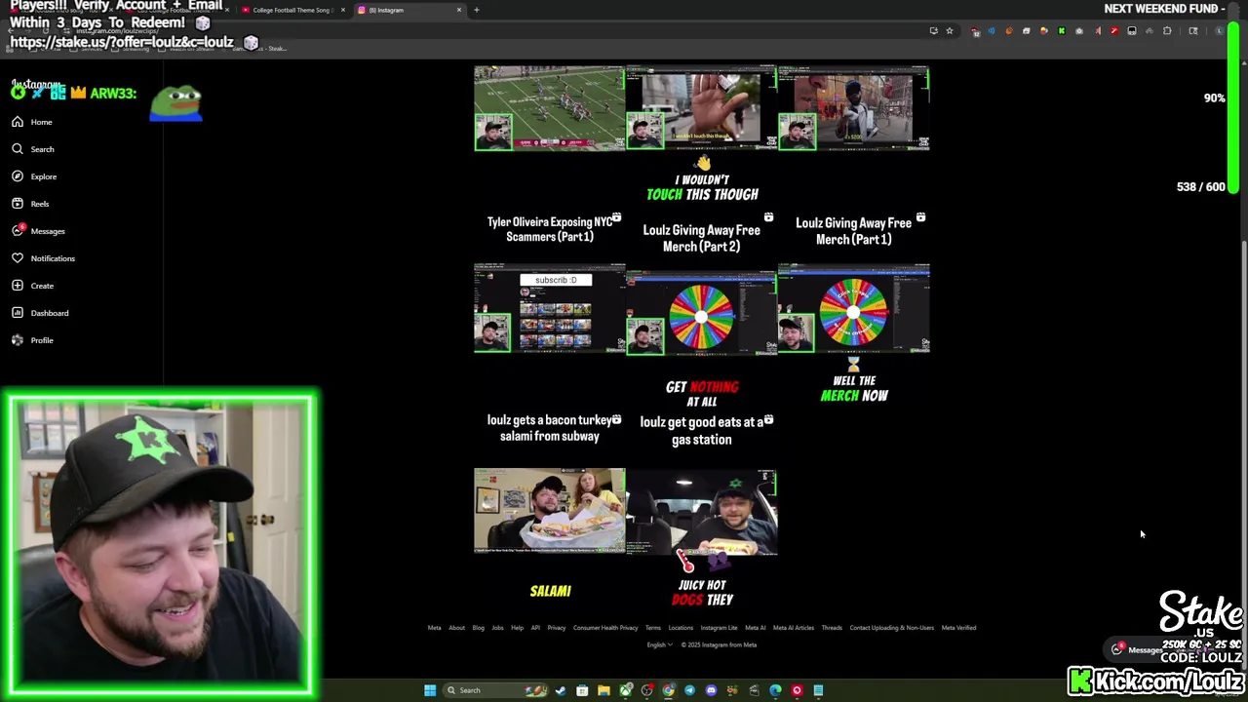Expand the English language dropdown
This screenshot has width=1248, height=702.
(x=658, y=644)
